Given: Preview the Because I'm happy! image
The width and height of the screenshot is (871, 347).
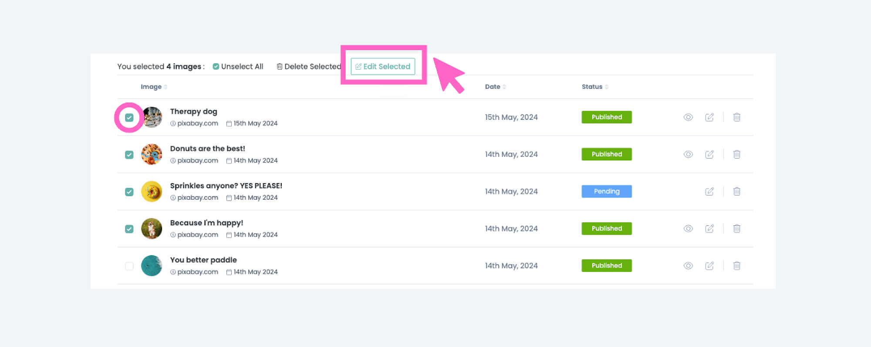Looking at the screenshot, I should [688, 228].
